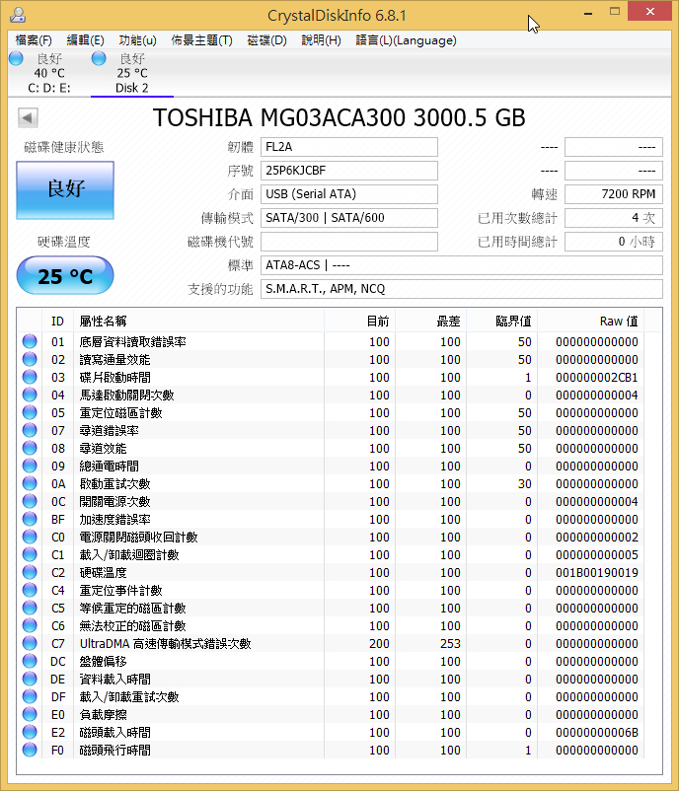Image resolution: width=679 pixels, height=791 pixels.
Task: Click the blue status icon for attribute C7
Action: tap(30, 643)
